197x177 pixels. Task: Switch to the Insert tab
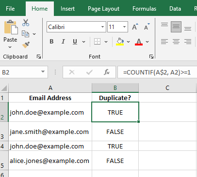(67, 9)
